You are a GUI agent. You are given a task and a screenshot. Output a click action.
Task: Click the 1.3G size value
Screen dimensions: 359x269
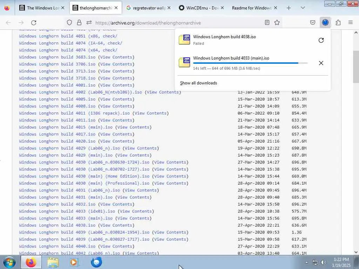tap(297, 233)
